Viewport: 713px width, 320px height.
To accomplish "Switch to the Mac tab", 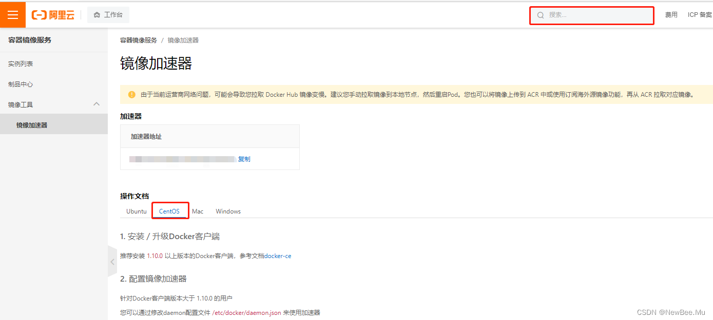I will (198, 211).
